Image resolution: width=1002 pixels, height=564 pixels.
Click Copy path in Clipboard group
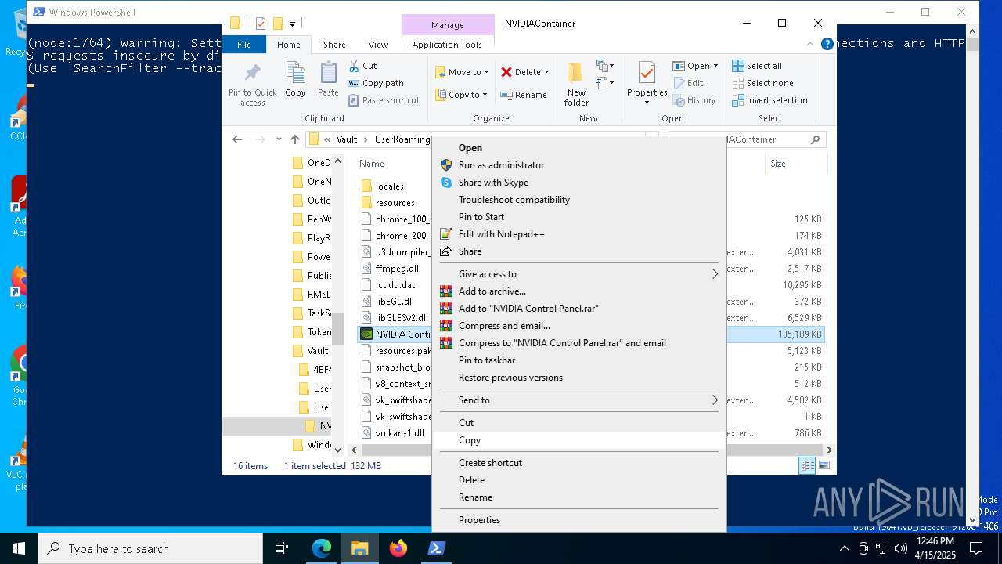point(376,83)
